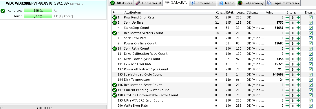Click green status icon of Spin Up Time
Viewport: 316px width, 109px height.
(x=114, y=23)
